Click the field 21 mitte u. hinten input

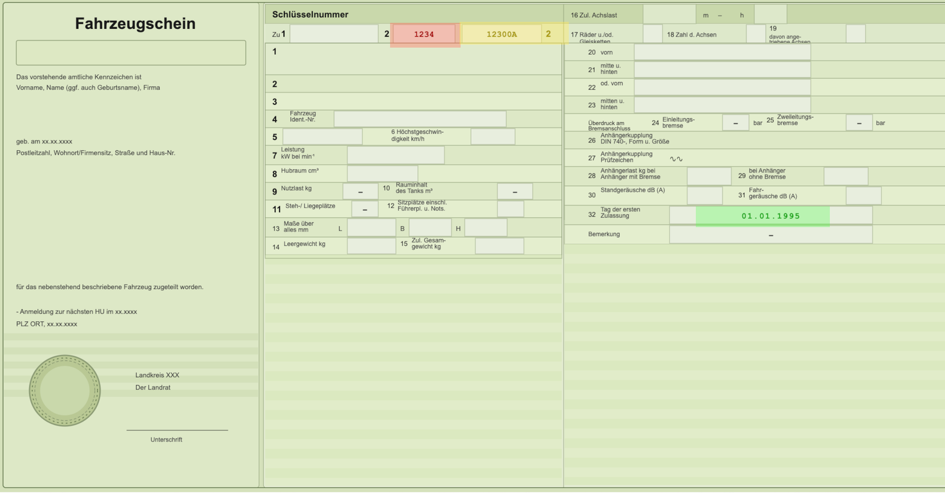pos(722,70)
